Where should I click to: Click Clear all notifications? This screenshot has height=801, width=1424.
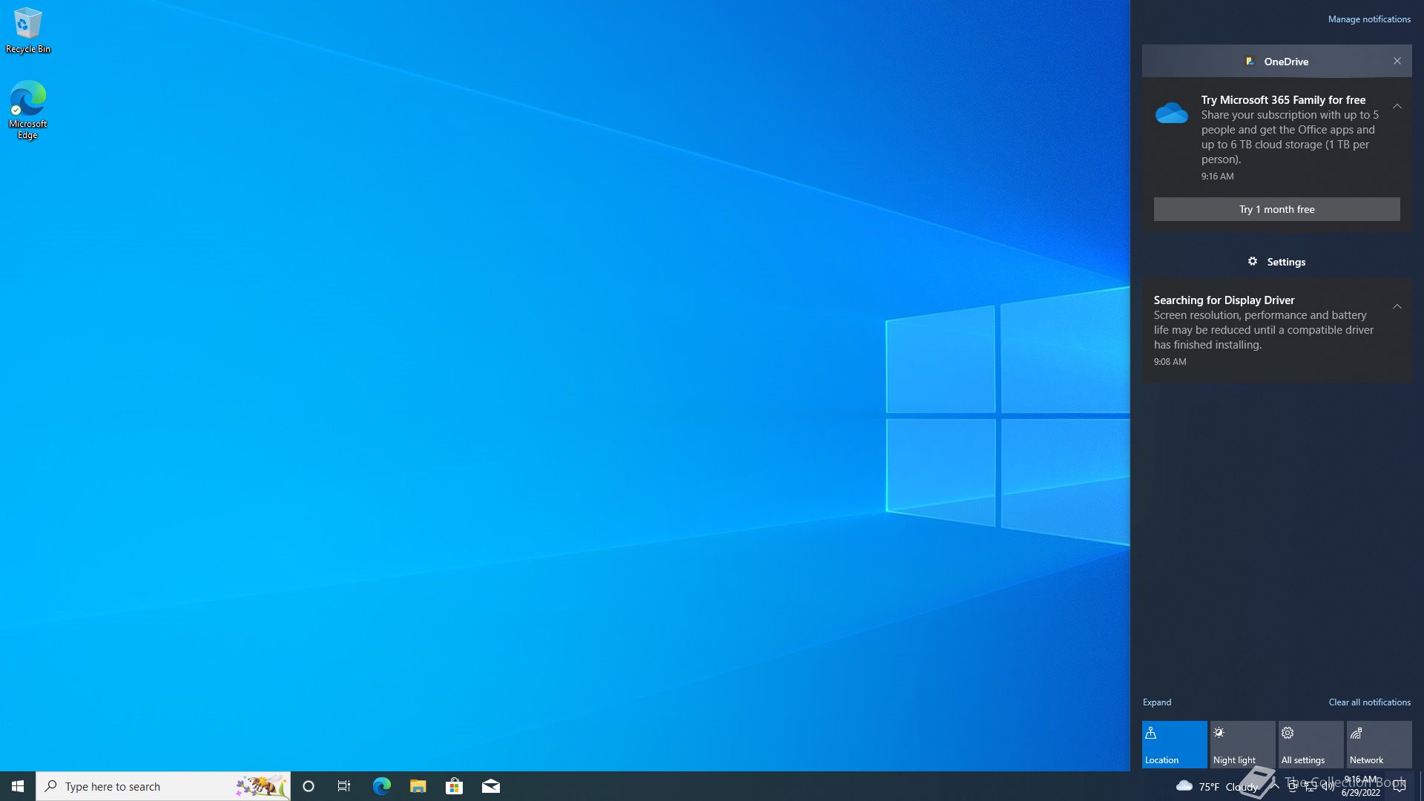coord(1369,702)
